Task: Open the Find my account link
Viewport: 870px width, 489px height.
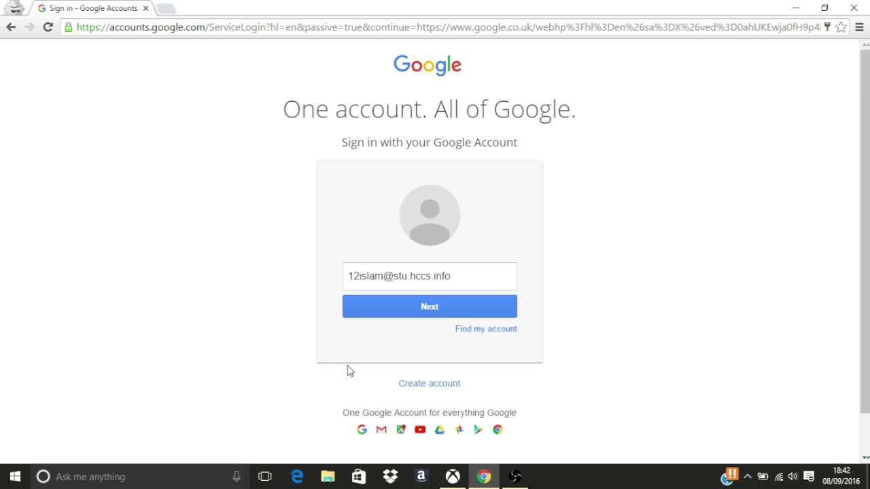Action: coord(486,329)
